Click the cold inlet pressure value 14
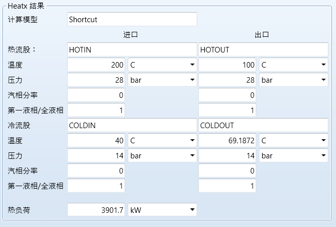336x227 pixels. (96, 156)
